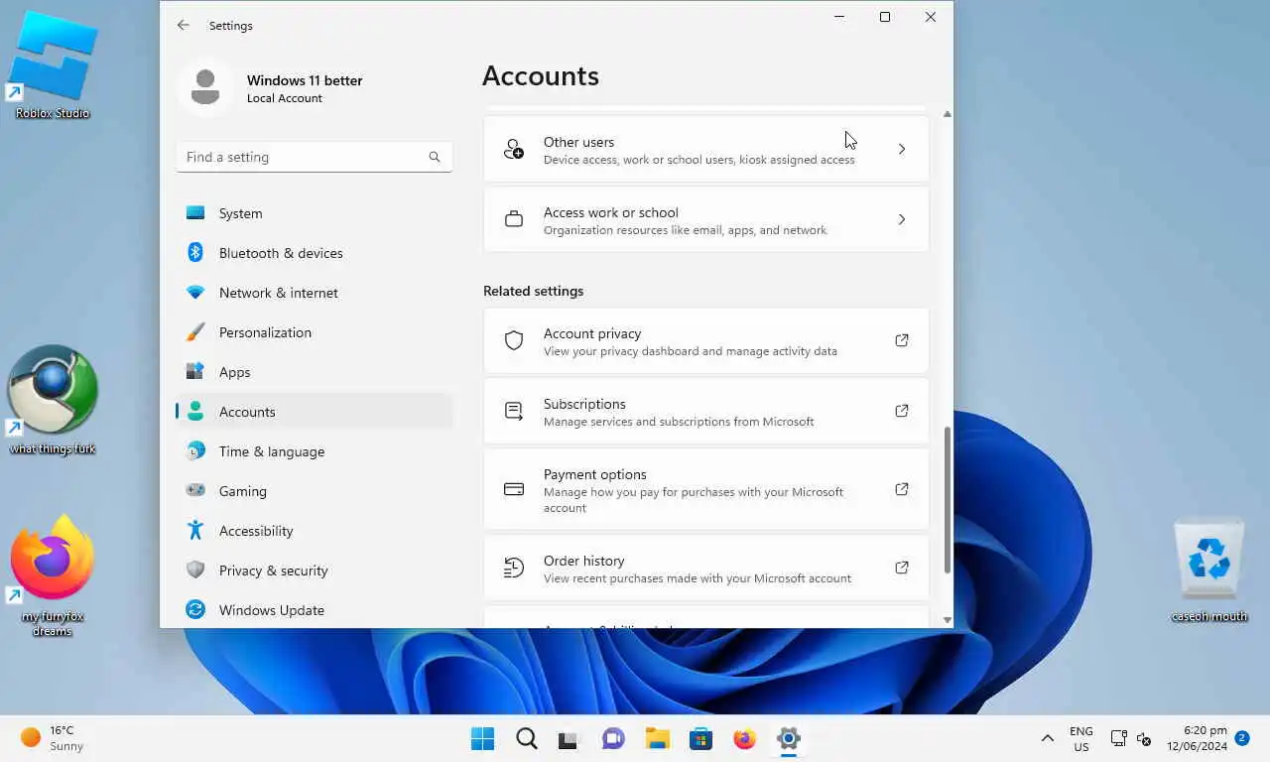Click the scrollbar up arrow

948,114
